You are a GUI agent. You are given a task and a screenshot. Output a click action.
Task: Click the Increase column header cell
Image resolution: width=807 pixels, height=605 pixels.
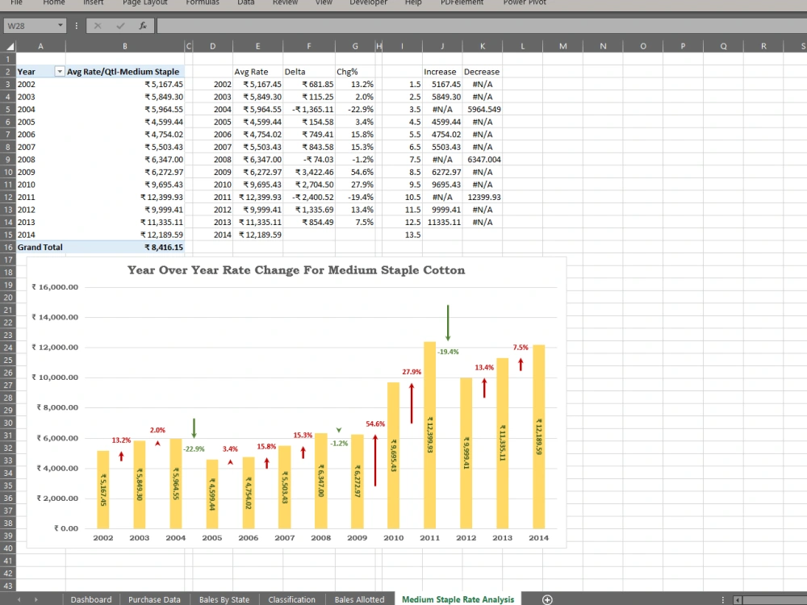442,72
